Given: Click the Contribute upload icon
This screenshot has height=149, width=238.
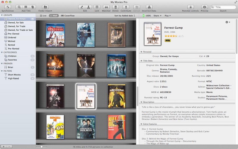Looking at the screenshot, I should [126, 7].
